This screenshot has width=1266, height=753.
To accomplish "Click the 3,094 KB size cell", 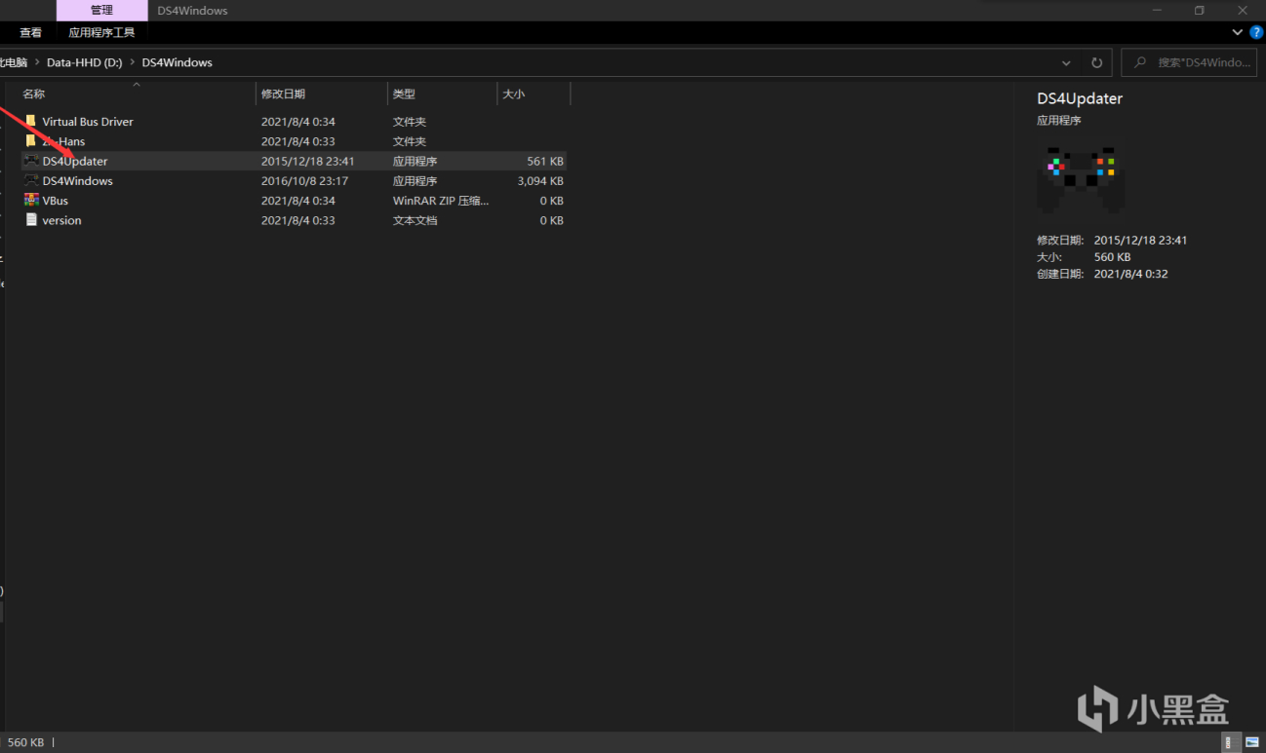I will pyautogui.click(x=540, y=181).
